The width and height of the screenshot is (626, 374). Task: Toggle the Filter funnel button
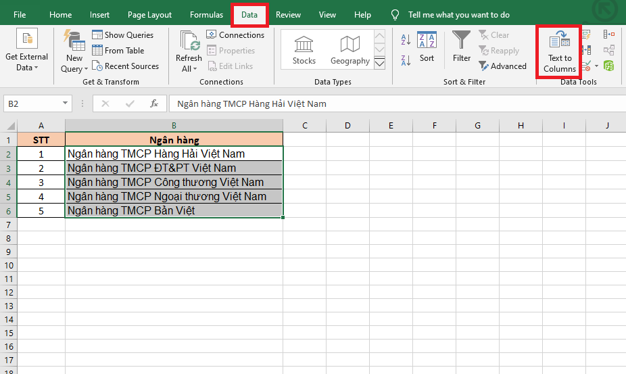pyautogui.click(x=462, y=47)
